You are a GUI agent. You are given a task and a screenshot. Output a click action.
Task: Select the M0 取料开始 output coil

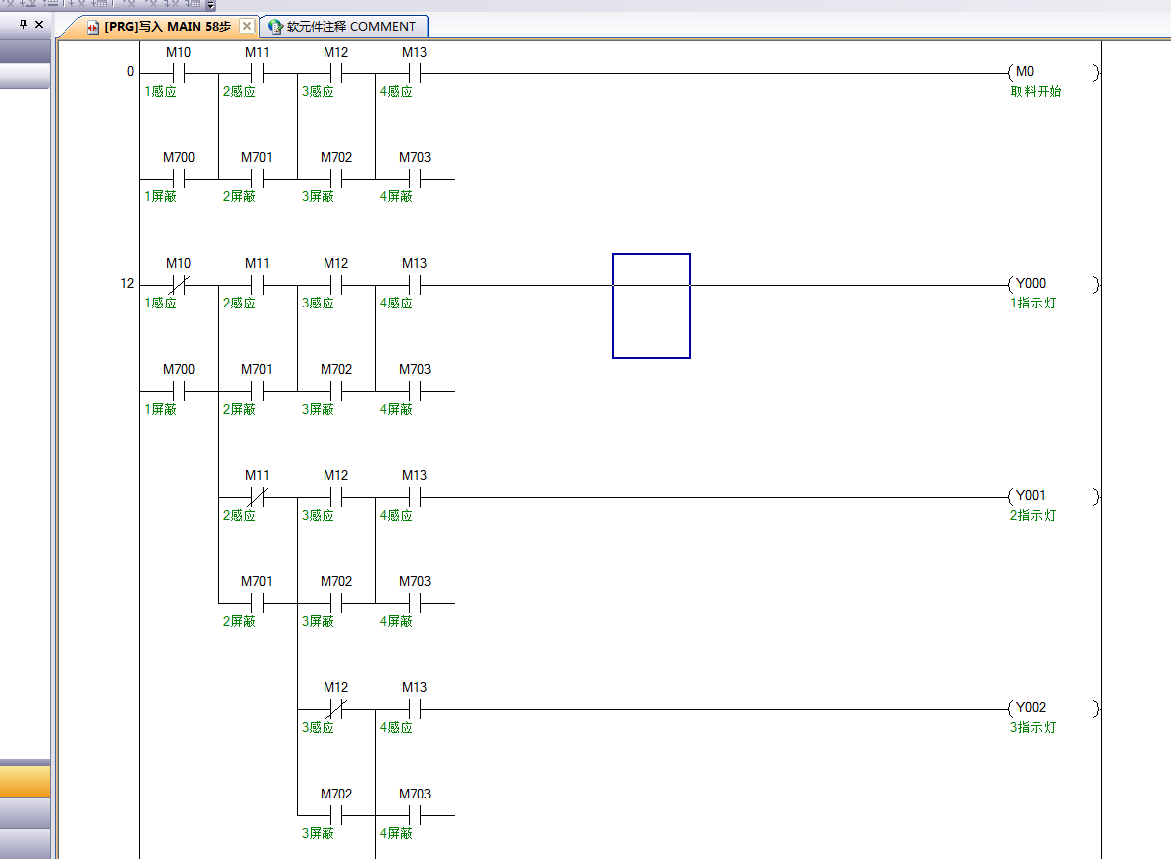[x=1052, y=73]
